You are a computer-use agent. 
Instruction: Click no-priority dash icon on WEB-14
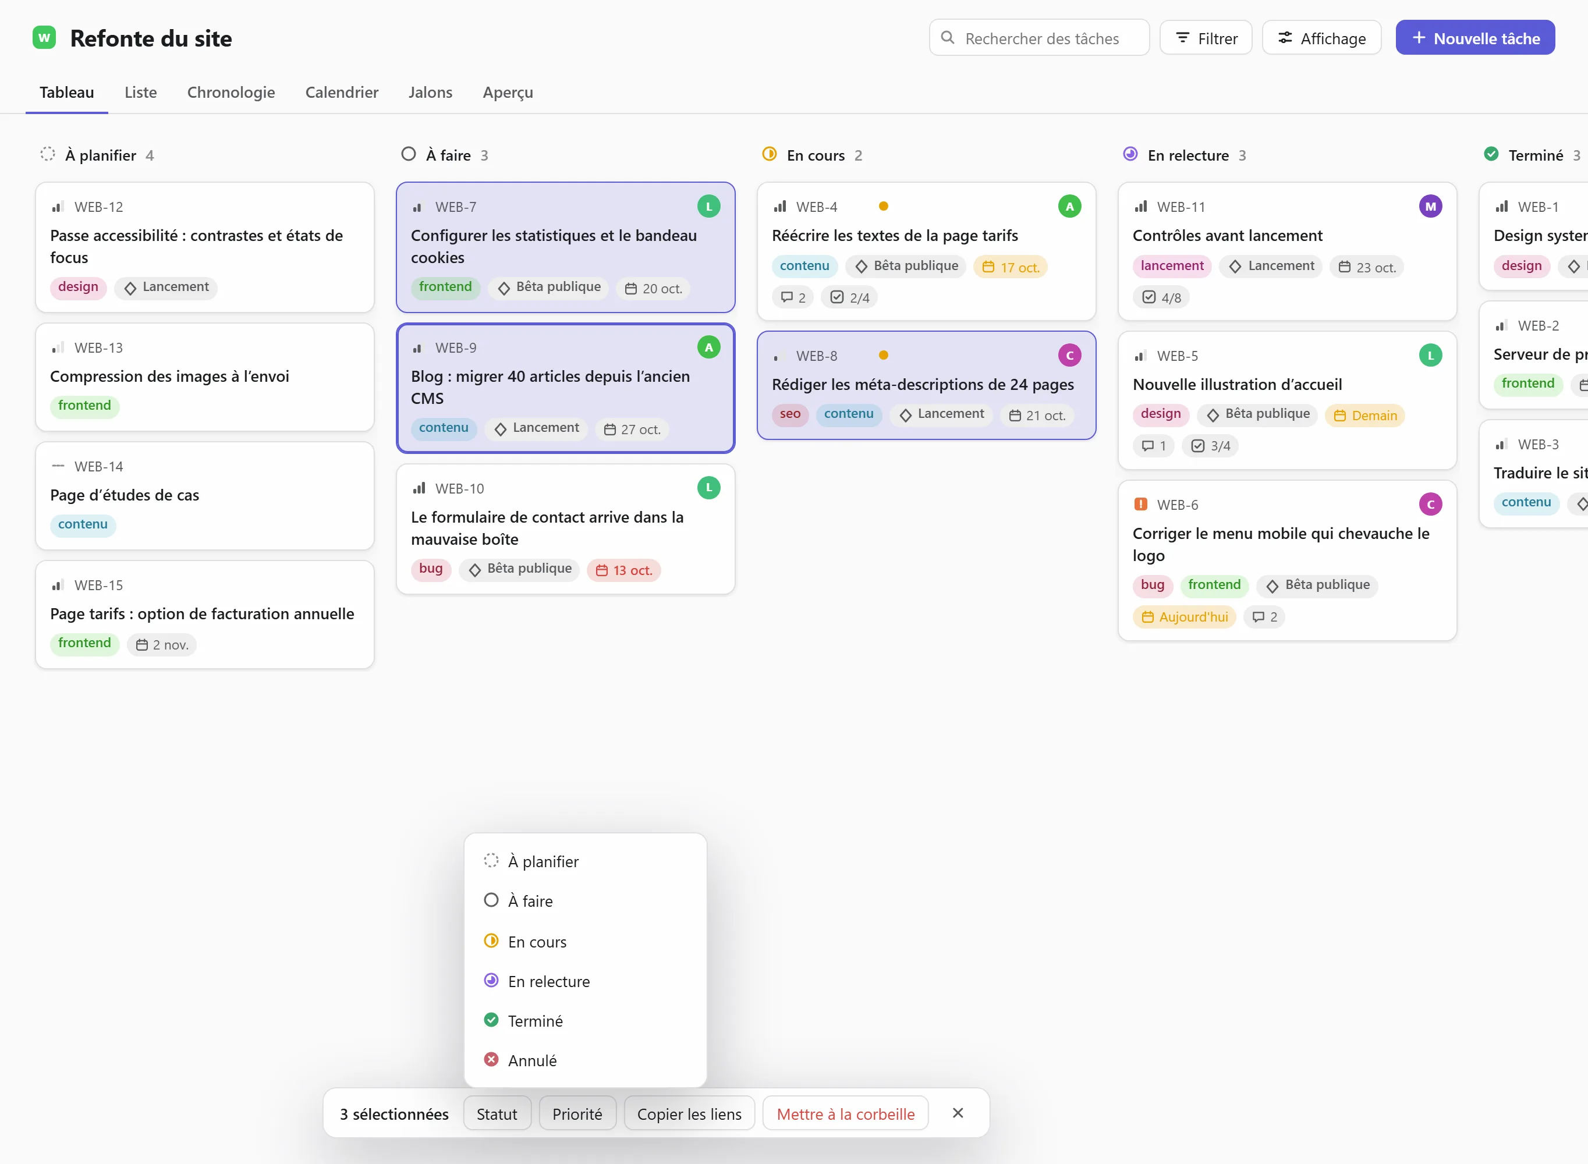coord(58,466)
